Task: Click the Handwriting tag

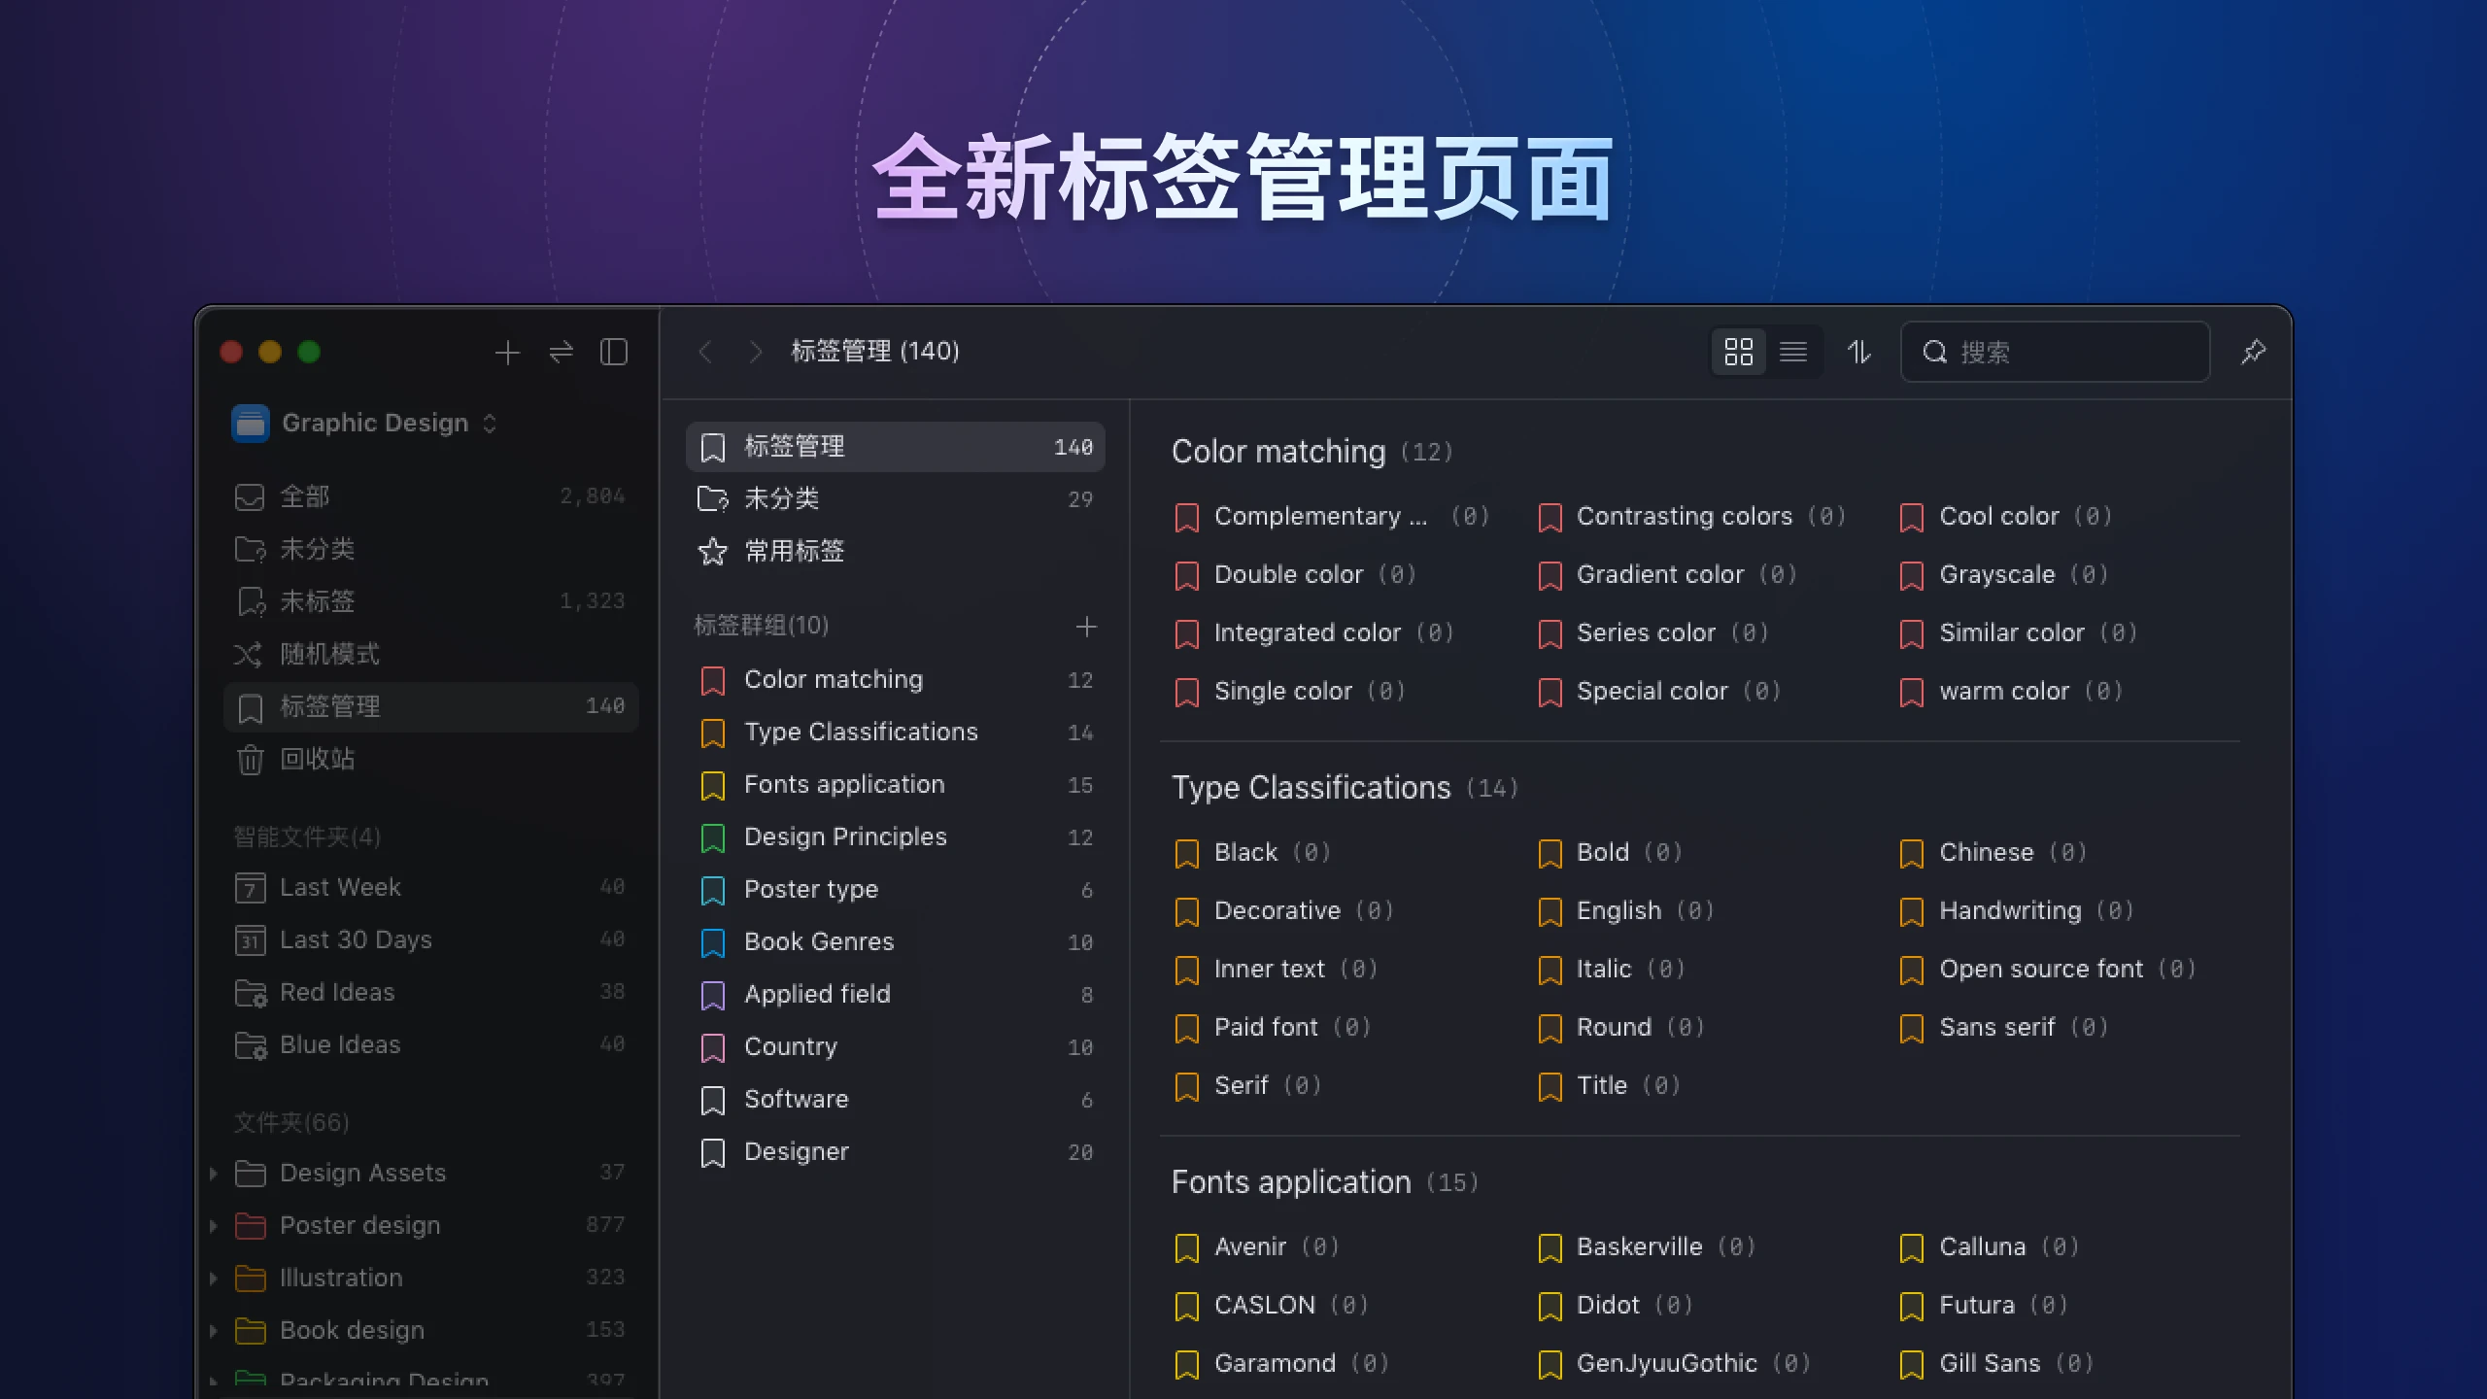Action: pos(2017,911)
